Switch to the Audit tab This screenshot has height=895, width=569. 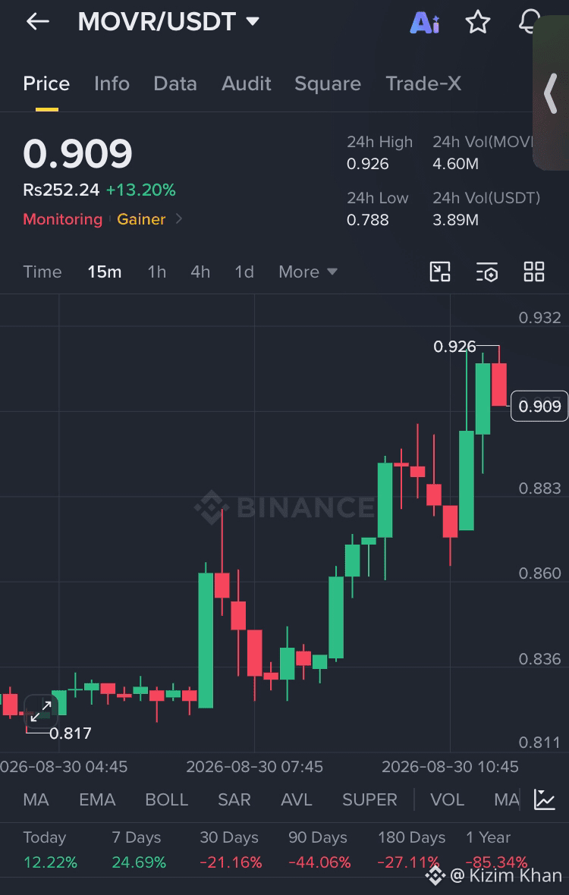coord(246,84)
